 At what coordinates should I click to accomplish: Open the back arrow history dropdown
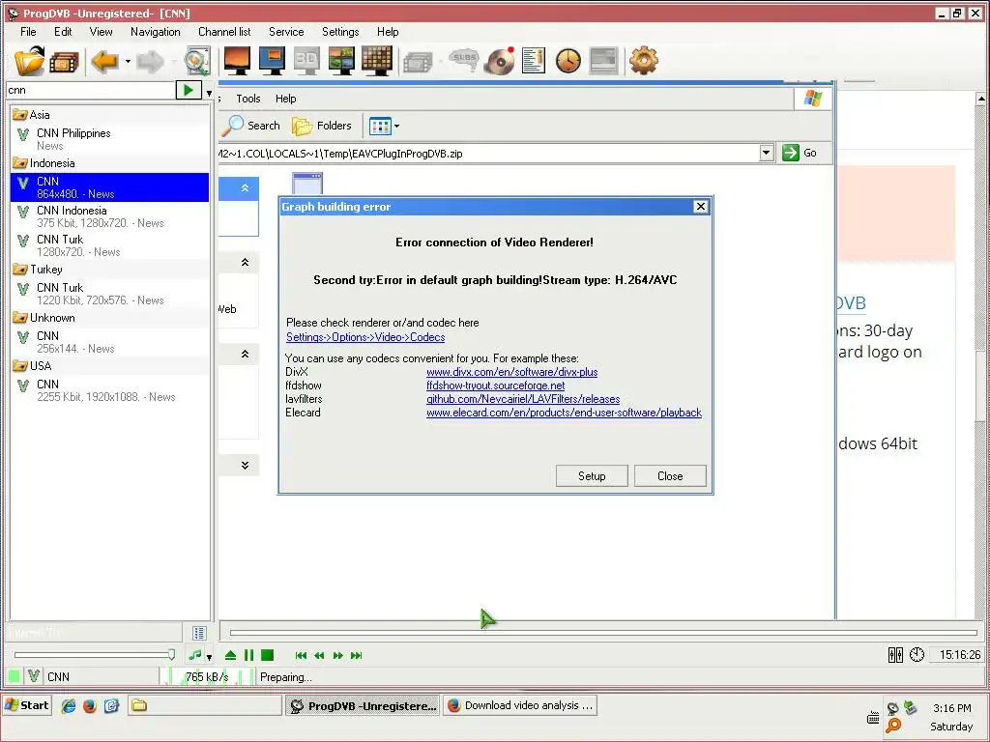pos(128,61)
